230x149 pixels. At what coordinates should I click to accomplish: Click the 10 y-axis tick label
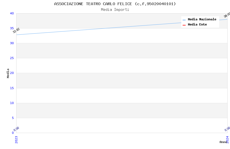point(12,103)
